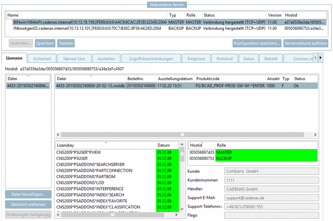
Task: Click the Rolle column header in servers table
Action: (x=193, y=15)
